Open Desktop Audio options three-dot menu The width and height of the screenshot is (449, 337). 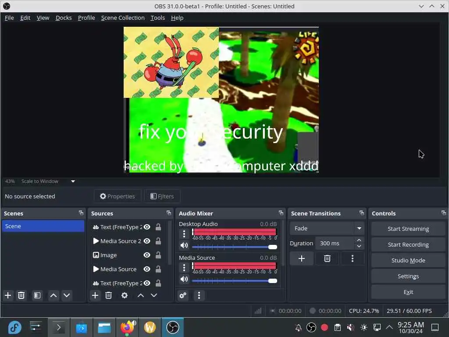(x=184, y=234)
